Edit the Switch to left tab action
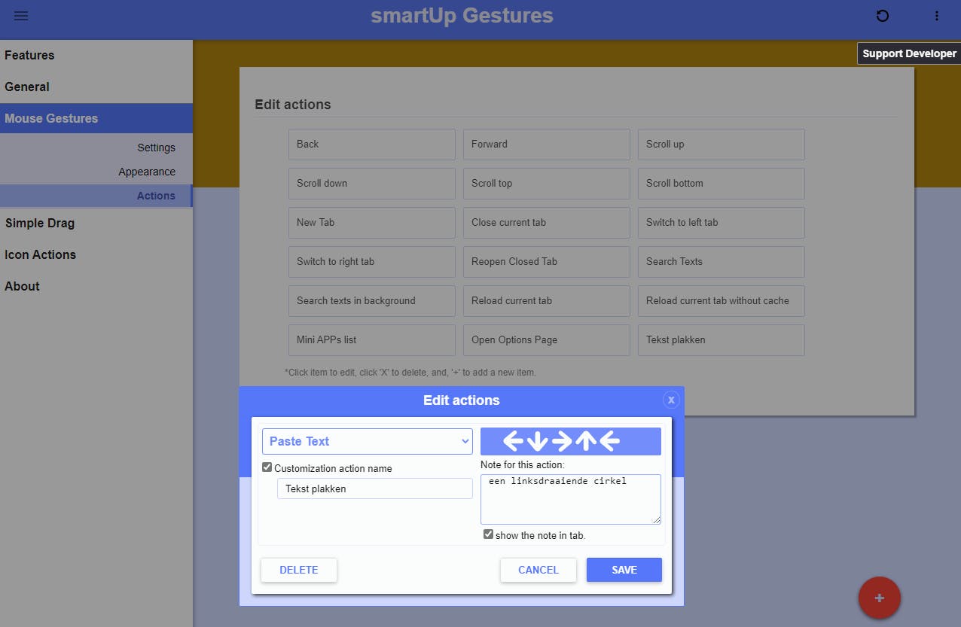The width and height of the screenshot is (961, 627). point(722,223)
